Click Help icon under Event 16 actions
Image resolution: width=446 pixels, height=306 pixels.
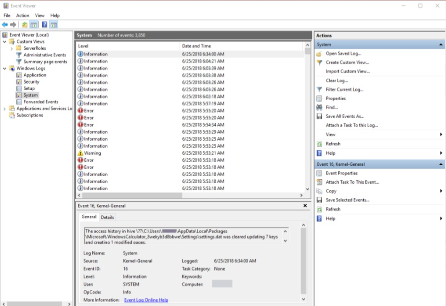click(x=319, y=219)
